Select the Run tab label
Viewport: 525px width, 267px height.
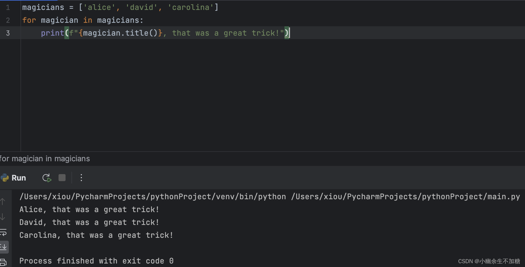point(19,178)
